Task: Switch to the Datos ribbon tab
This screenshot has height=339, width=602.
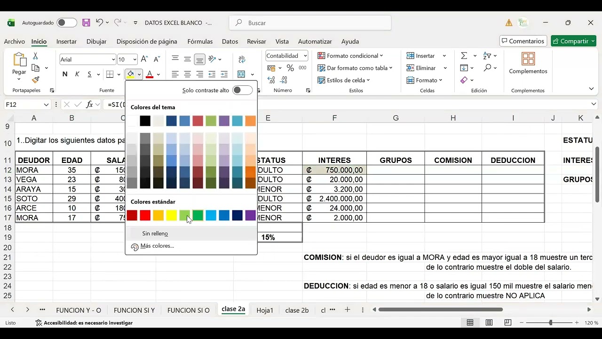Action: (x=230, y=41)
